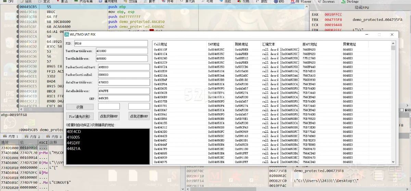Click the call dword [0x00465104] cell

tap(281, 71)
